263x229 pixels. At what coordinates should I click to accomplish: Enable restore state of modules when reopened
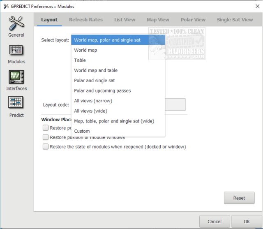pyautogui.click(x=46, y=147)
